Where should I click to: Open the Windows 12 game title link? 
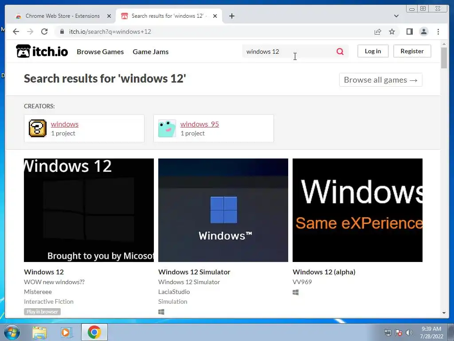44,272
